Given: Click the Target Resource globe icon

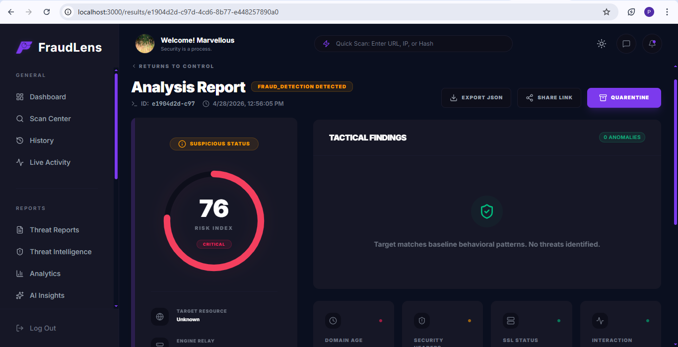Looking at the screenshot, I should 160,317.
